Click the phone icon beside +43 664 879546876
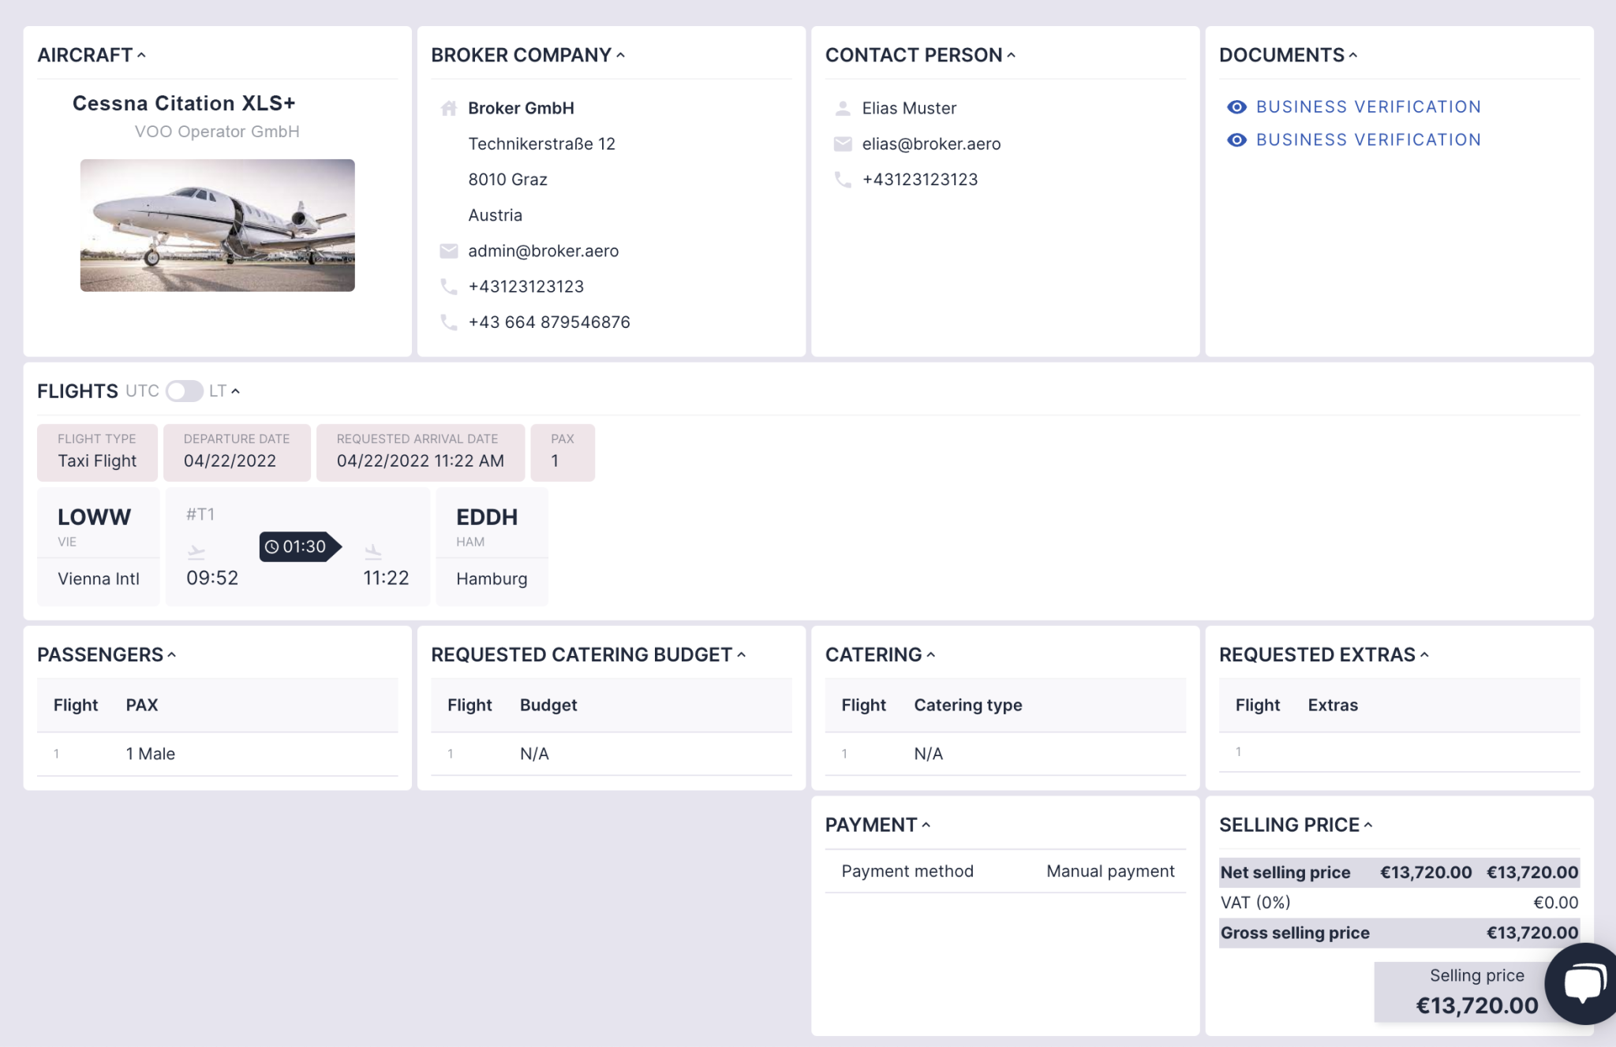This screenshot has width=1616, height=1047. click(448, 322)
